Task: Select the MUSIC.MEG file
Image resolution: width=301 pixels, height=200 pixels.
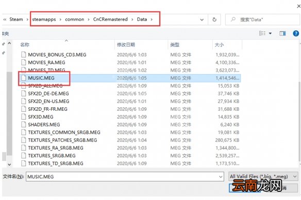Action: tap(41, 78)
